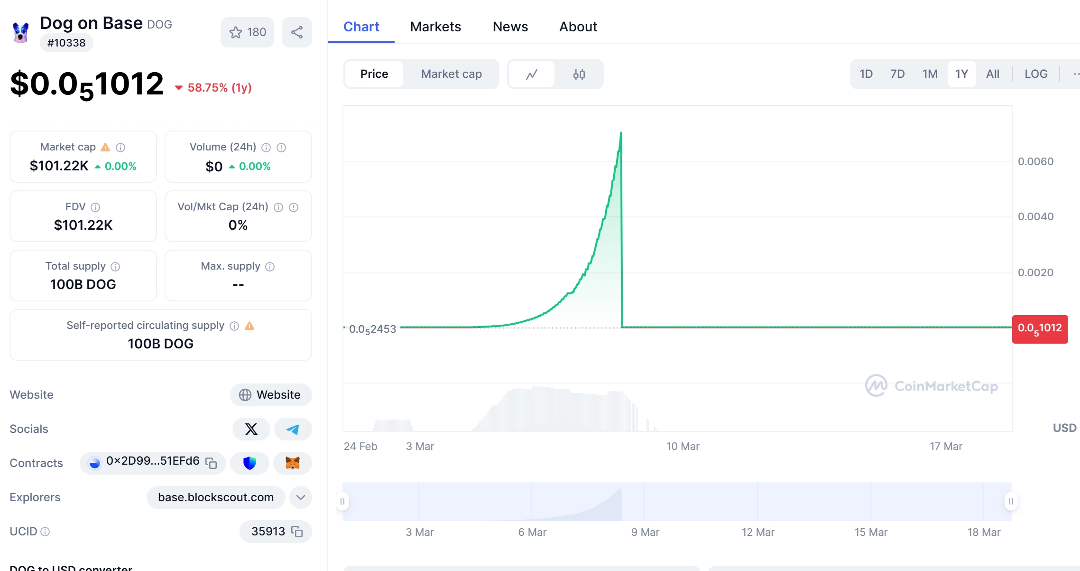This screenshot has height=571, width=1080.
Task: Click the FDV info icon
Action: (95, 207)
